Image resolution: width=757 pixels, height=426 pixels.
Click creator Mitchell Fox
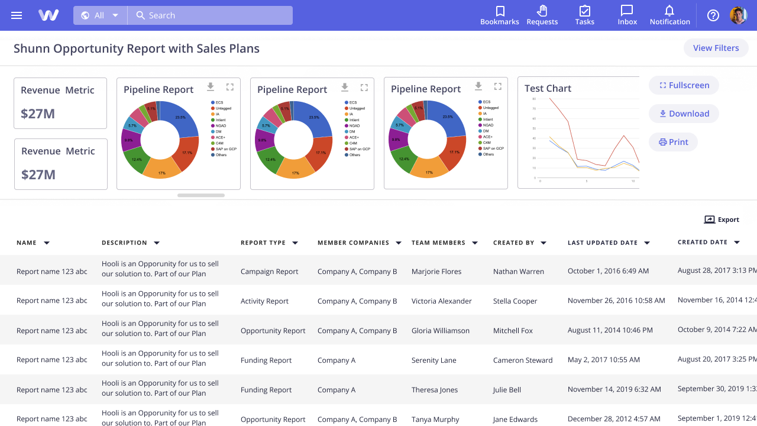513,331
